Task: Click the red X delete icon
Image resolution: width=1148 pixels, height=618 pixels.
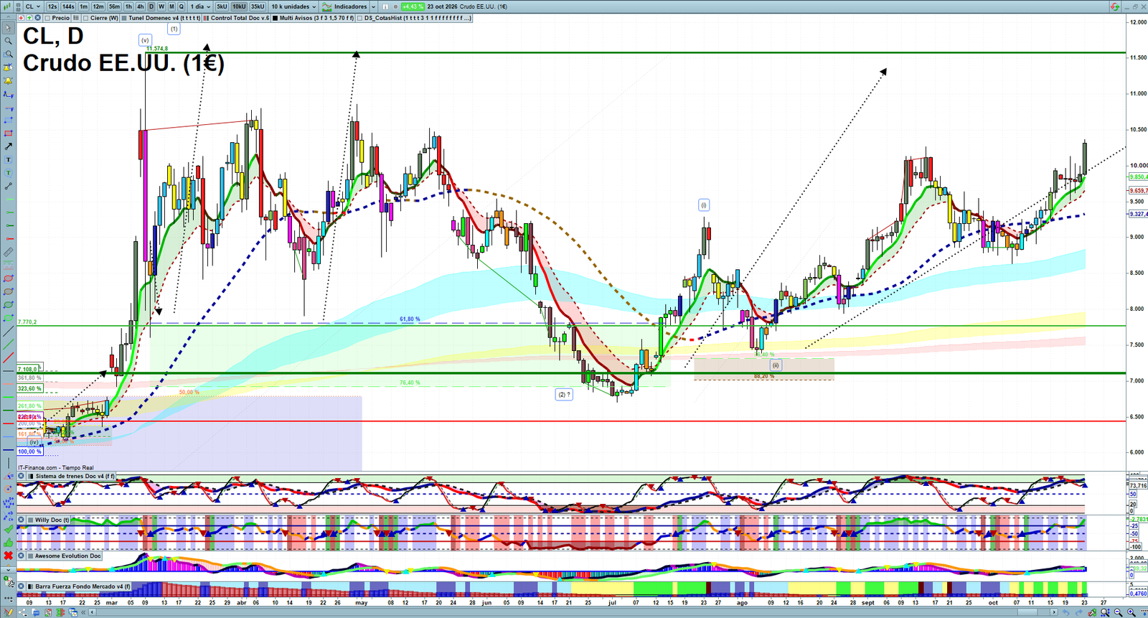Action: coord(9,556)
